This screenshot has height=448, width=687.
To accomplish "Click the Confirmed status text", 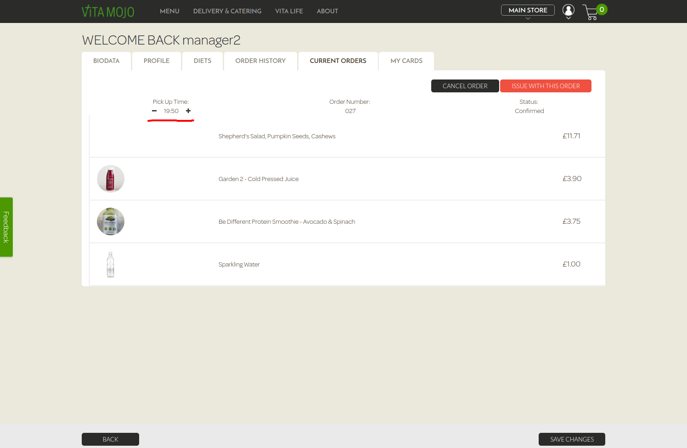I will click(529, 111).
